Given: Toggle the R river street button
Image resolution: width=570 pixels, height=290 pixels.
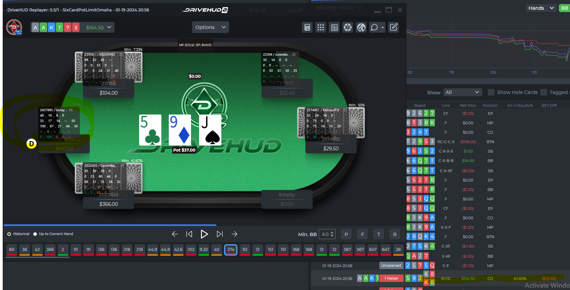Looking at the screenshot, I should click(x=395, y=234).
